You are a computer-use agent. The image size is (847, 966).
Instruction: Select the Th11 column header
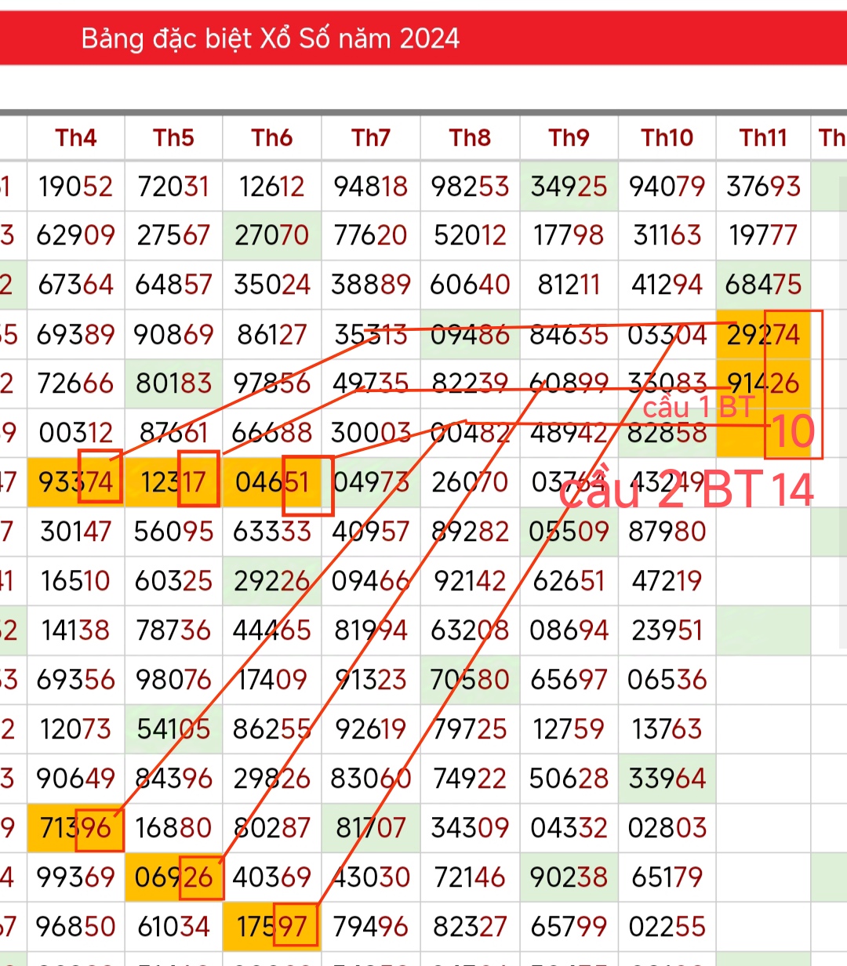tap(763, 138)
